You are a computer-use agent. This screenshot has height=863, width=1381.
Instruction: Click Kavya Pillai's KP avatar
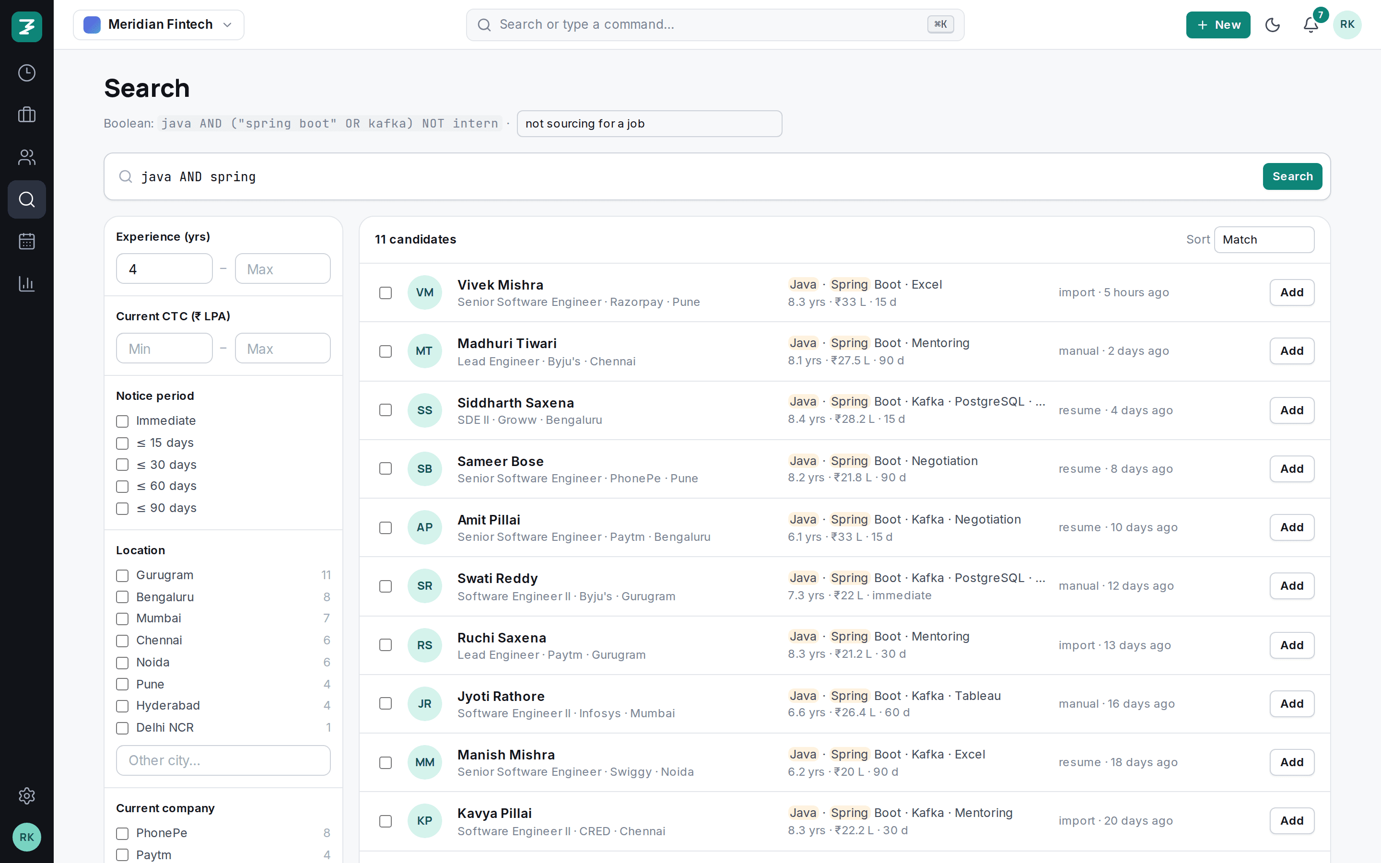[424, 821]
